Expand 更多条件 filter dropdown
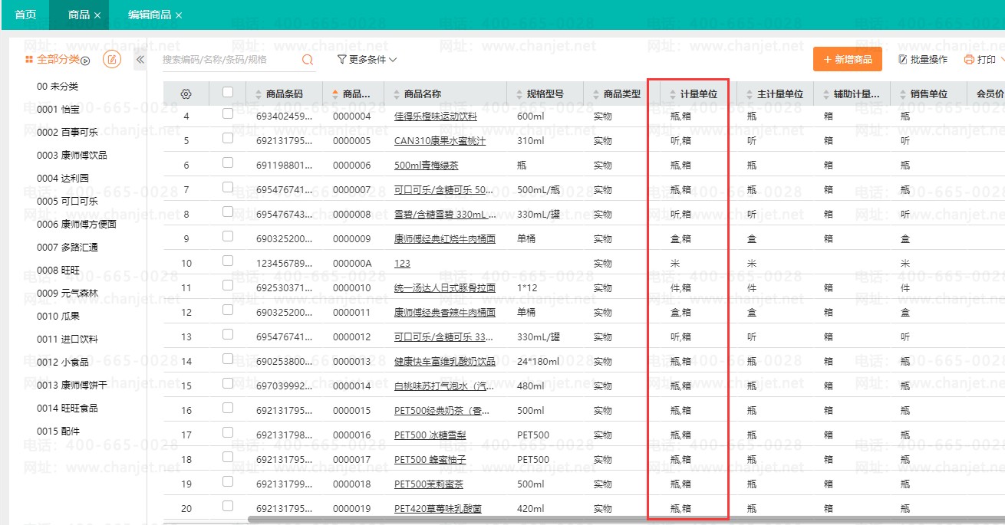The height and width of the screenshot is (525, 1005). point(367,59)
